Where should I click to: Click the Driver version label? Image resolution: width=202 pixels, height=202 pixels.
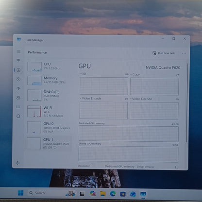pyautogui.click(x=146, y=167)
